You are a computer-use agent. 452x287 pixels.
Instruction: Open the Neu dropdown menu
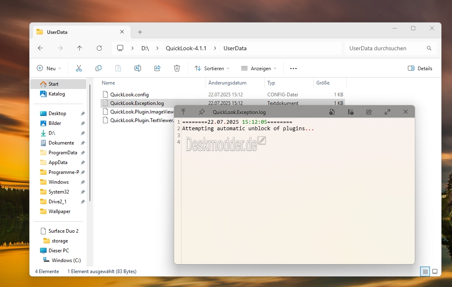49,68
